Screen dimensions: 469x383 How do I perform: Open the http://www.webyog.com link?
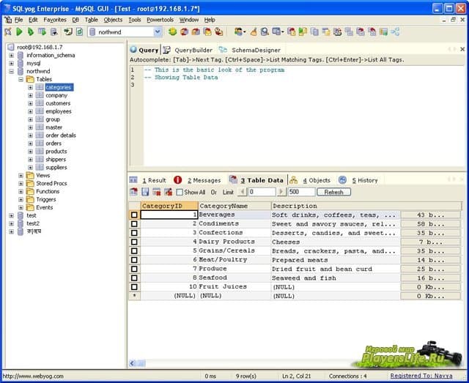tap(33, 376)
